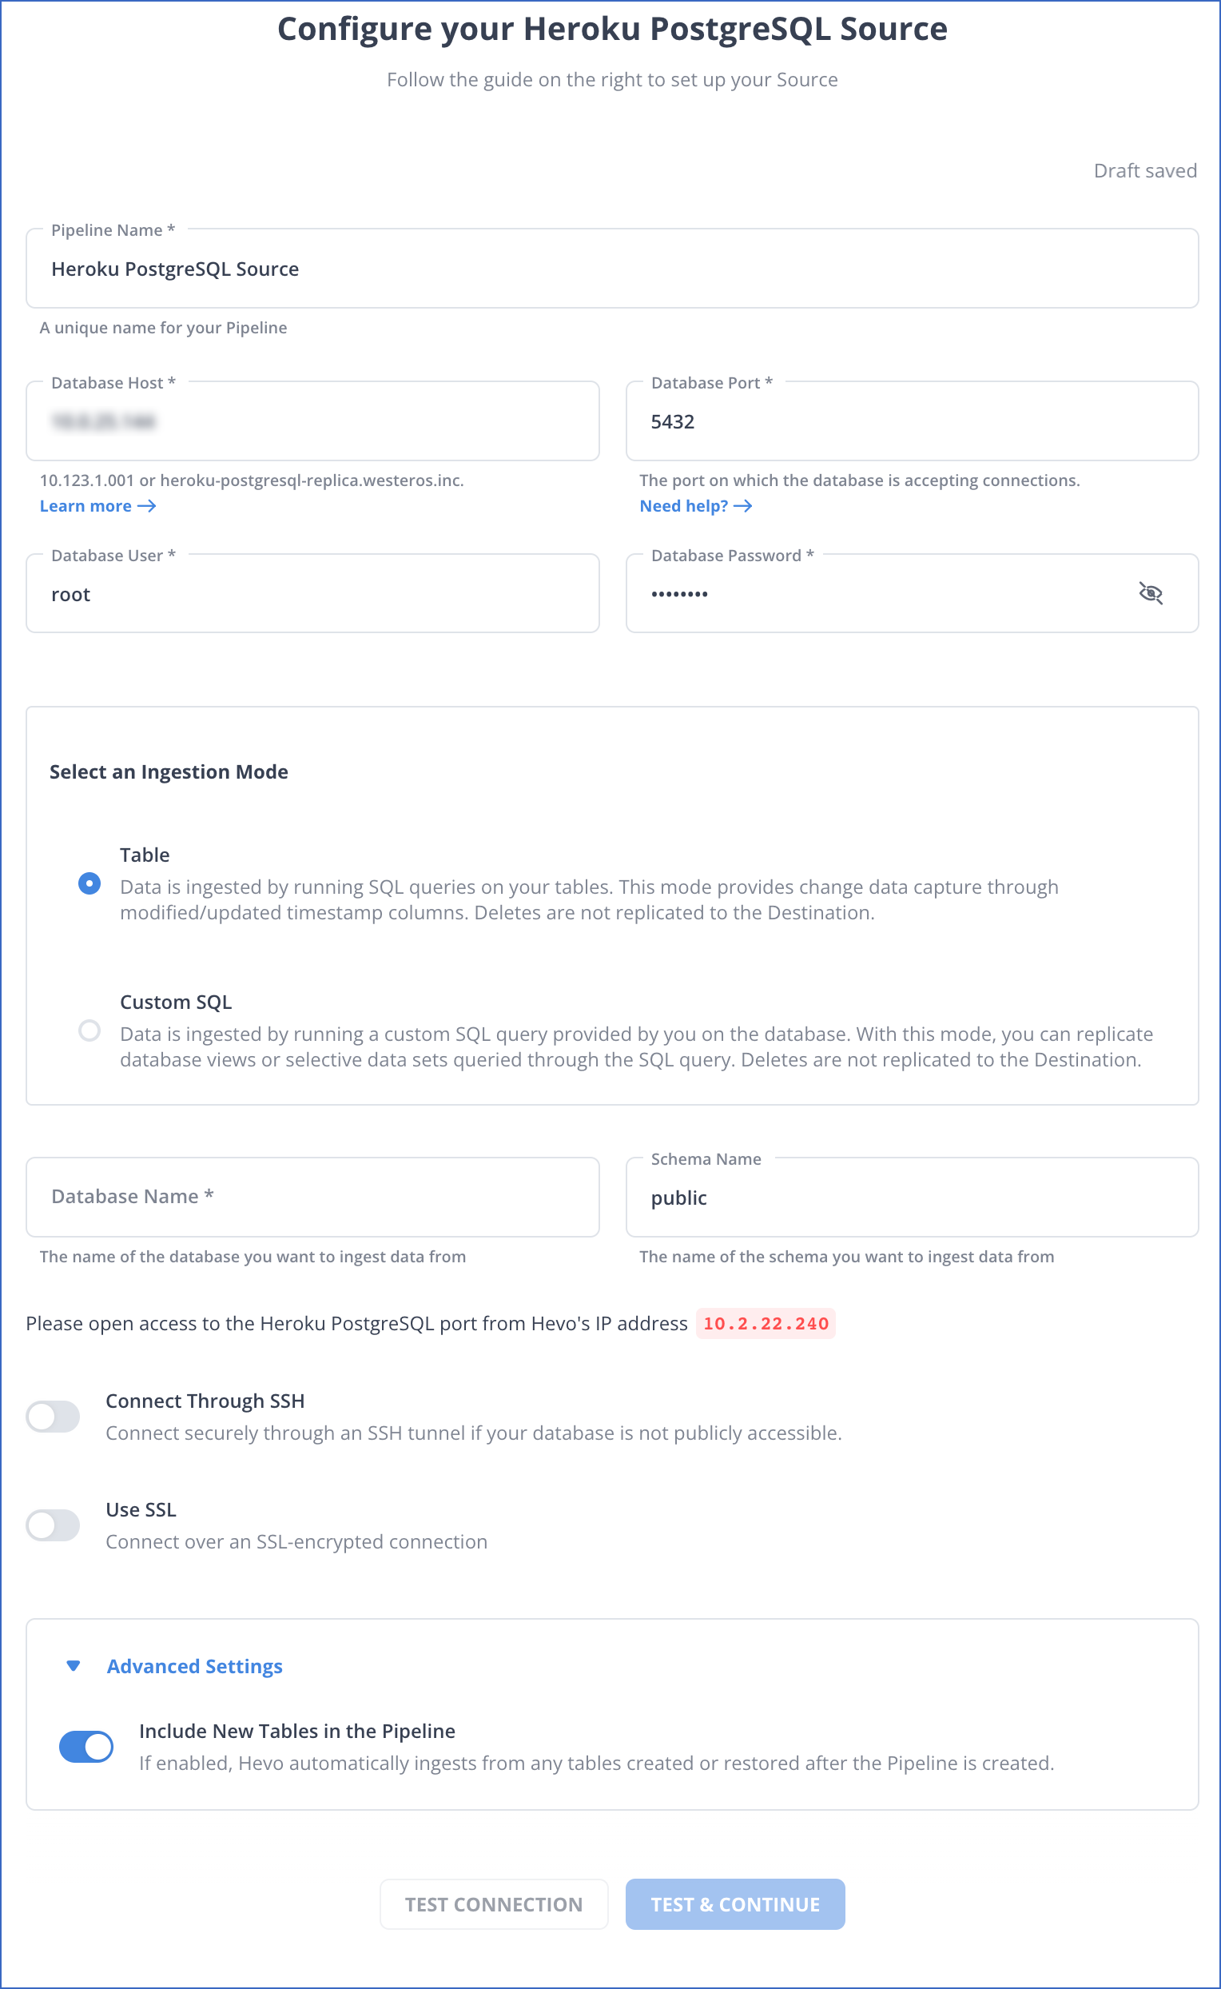The image size is (1221, 1989).
Task: Click the arrow icon beside Need help?
Action: point(743,506)
